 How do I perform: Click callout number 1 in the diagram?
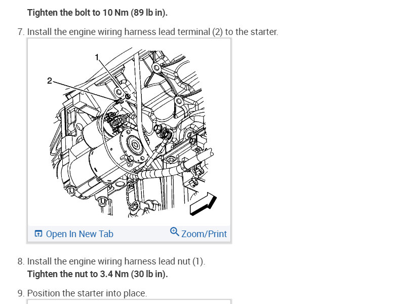click(x=97, y=57)
